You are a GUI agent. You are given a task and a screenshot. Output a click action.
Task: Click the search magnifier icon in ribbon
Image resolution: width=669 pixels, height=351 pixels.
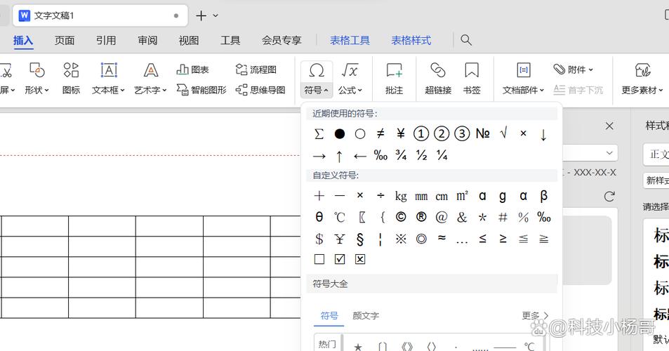[466, 40]
